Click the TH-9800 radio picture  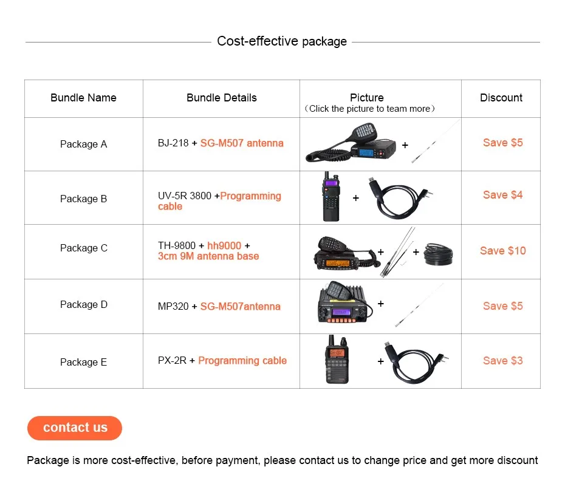click(345, 253)
